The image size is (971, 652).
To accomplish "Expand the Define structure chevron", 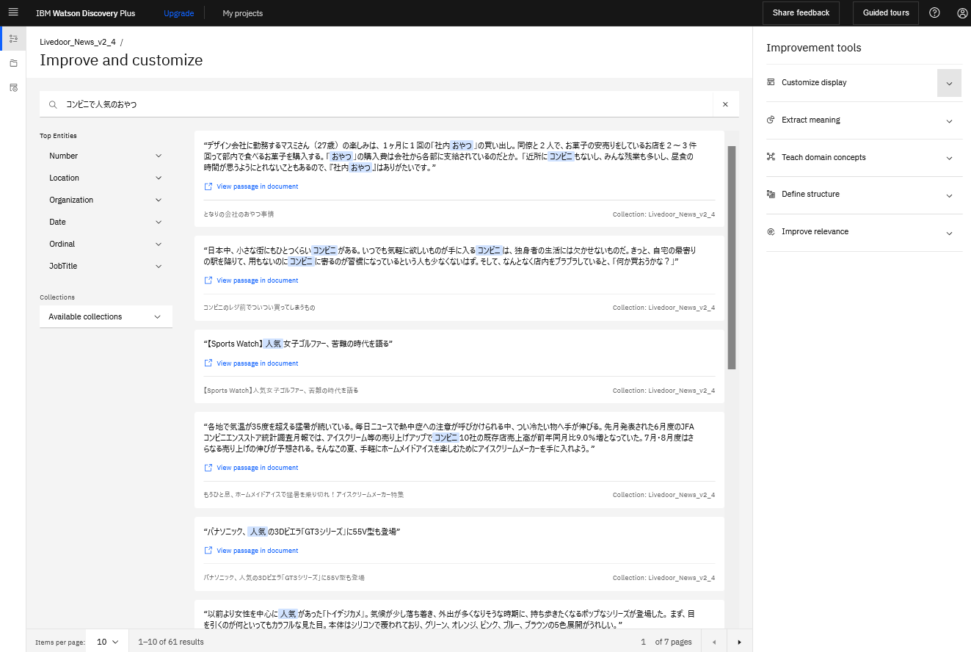I will click(949, 196).
